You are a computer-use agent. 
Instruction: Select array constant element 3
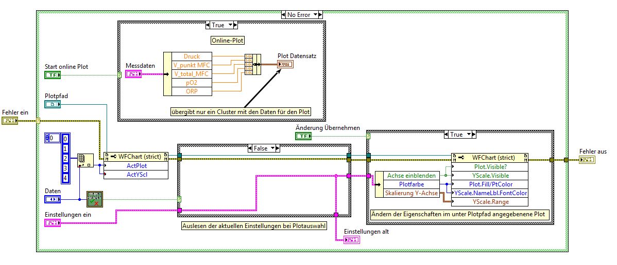point(66,168)
